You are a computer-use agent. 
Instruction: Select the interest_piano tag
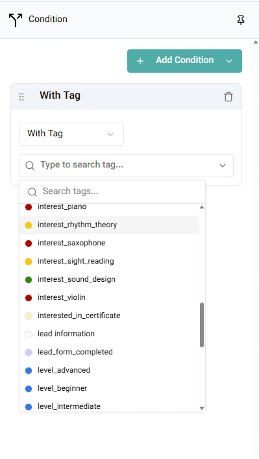click(109, 206)
